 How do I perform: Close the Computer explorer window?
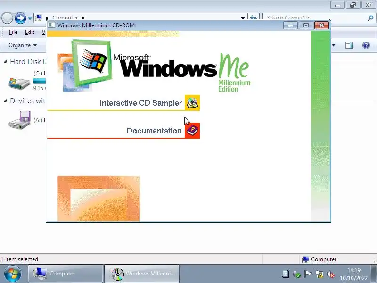pos(369,5)
